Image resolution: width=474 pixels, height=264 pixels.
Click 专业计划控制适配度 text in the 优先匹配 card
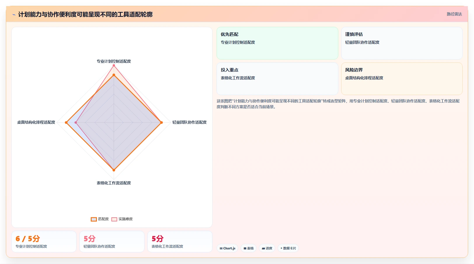pyautogui.click(x=238, y=42)
